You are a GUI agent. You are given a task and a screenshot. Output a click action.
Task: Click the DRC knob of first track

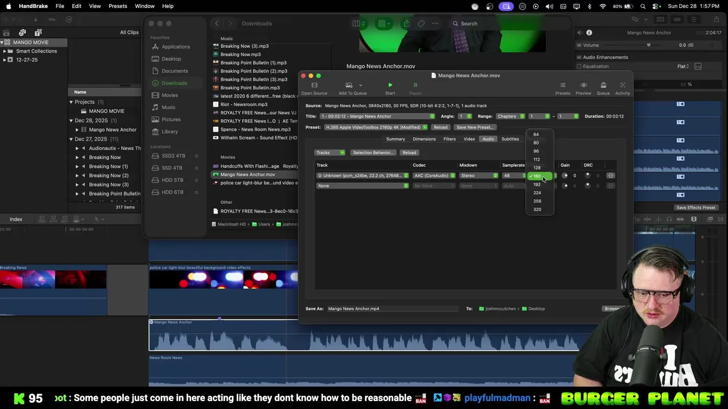(588, 176)
